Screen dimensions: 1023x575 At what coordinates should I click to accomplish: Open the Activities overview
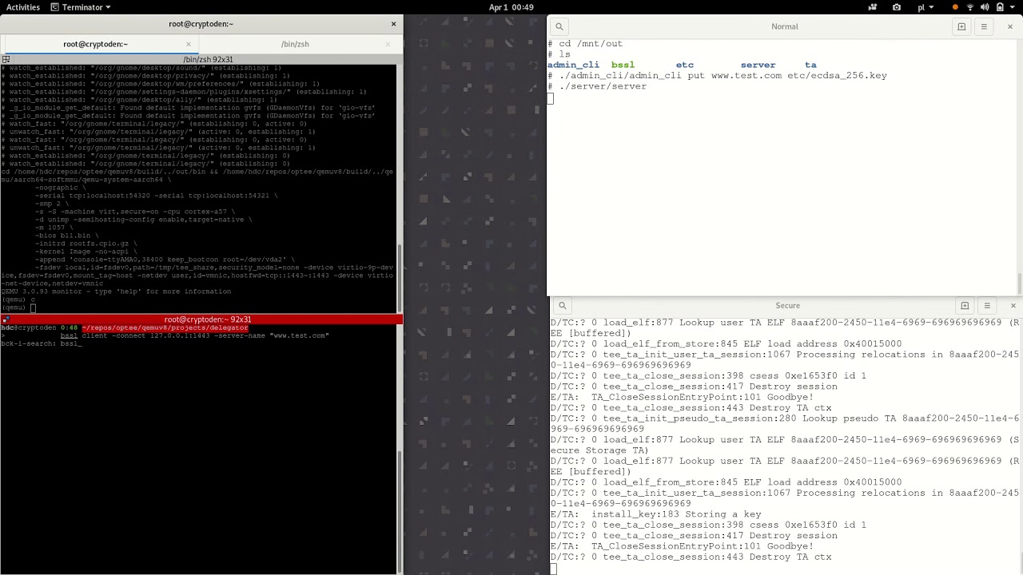(23, 7)
